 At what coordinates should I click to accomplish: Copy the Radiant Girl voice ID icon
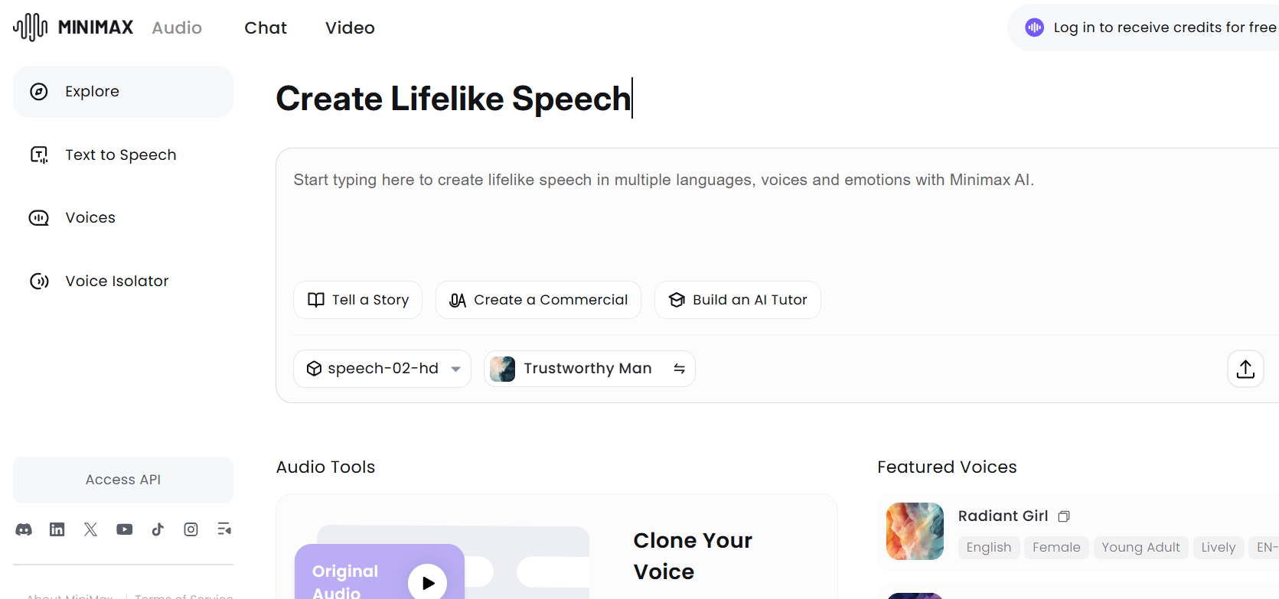tap(1064, 516)
